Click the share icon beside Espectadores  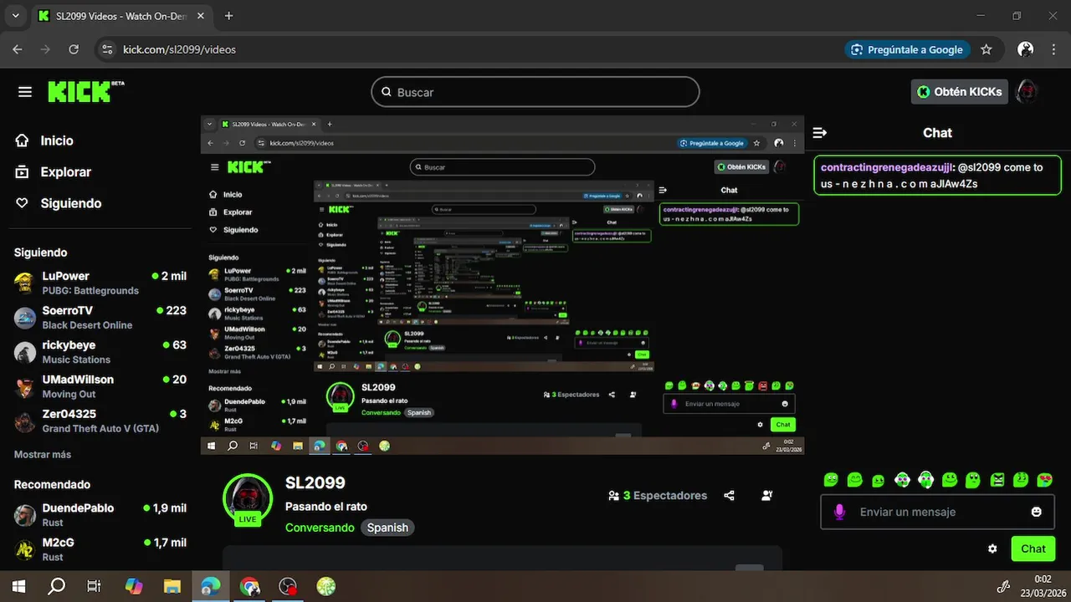pos(729,495)
